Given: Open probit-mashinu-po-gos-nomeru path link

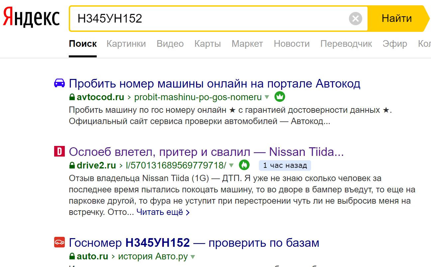Looking at the screenshot, I should (198, 97).
